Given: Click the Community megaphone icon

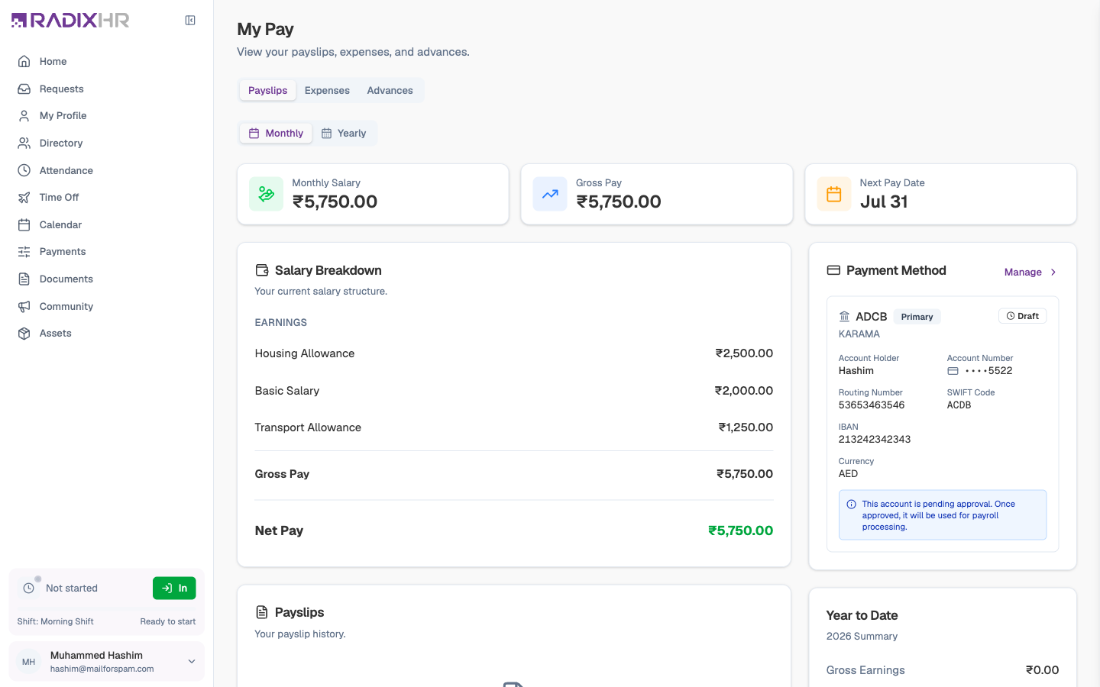Looking at the screenshot, I should point(24,306).
